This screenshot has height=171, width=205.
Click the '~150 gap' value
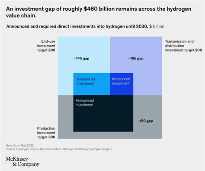point(145,121)
